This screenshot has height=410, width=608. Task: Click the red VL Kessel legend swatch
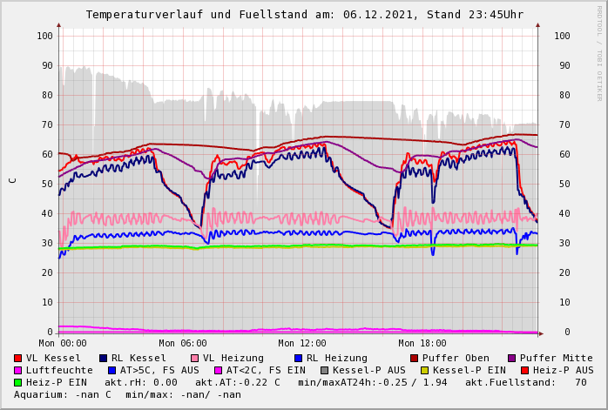(x=18, y=358)
